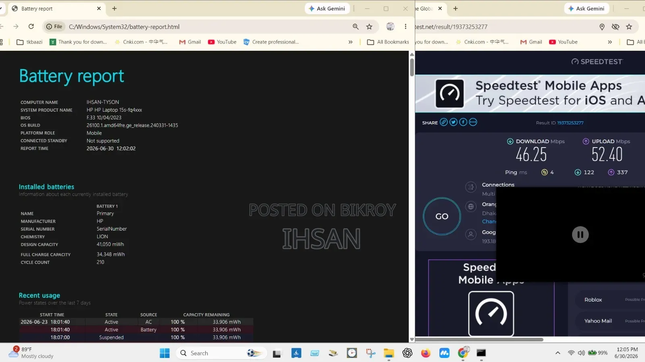Open the Windows Start menu
Viewport: 645px width, 362px height.
coord(164,353)
